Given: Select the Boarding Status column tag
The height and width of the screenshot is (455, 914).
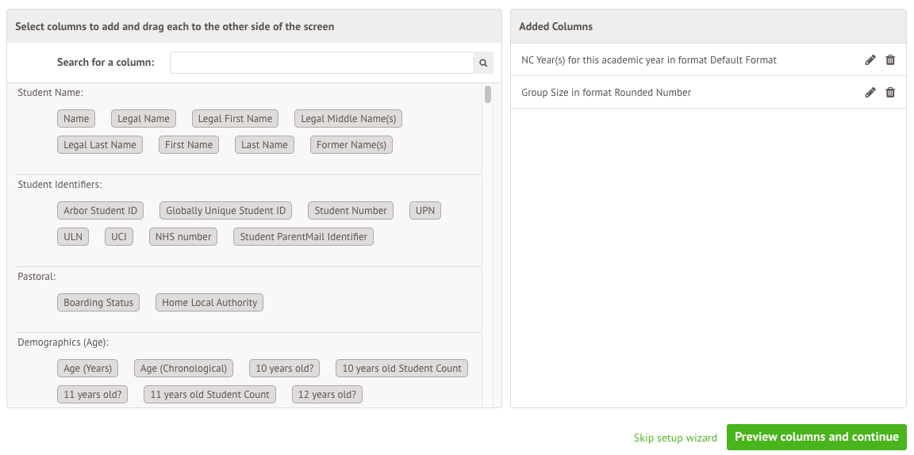Looking at the screenshot, I should pos(98,303).
